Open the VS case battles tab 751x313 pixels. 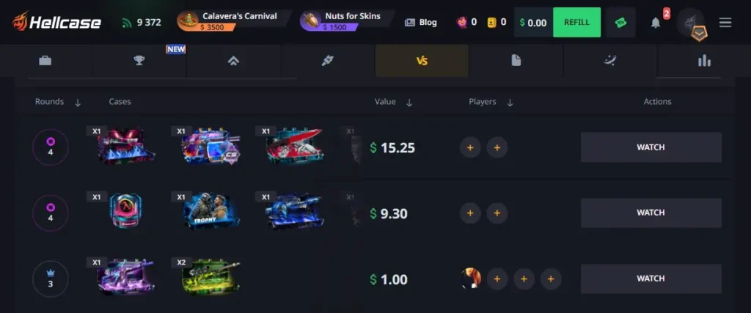point(422,61)
